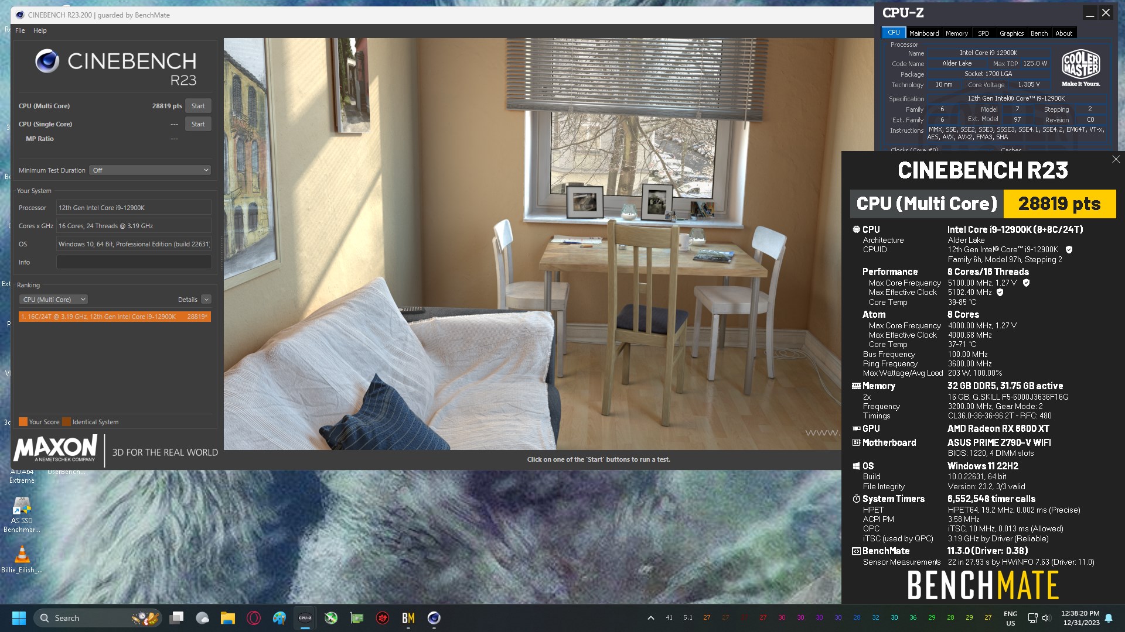Switch to the Mainboard tab in CPU-Z
Screen dimensions: 1125x632
[x=924, y=33]
